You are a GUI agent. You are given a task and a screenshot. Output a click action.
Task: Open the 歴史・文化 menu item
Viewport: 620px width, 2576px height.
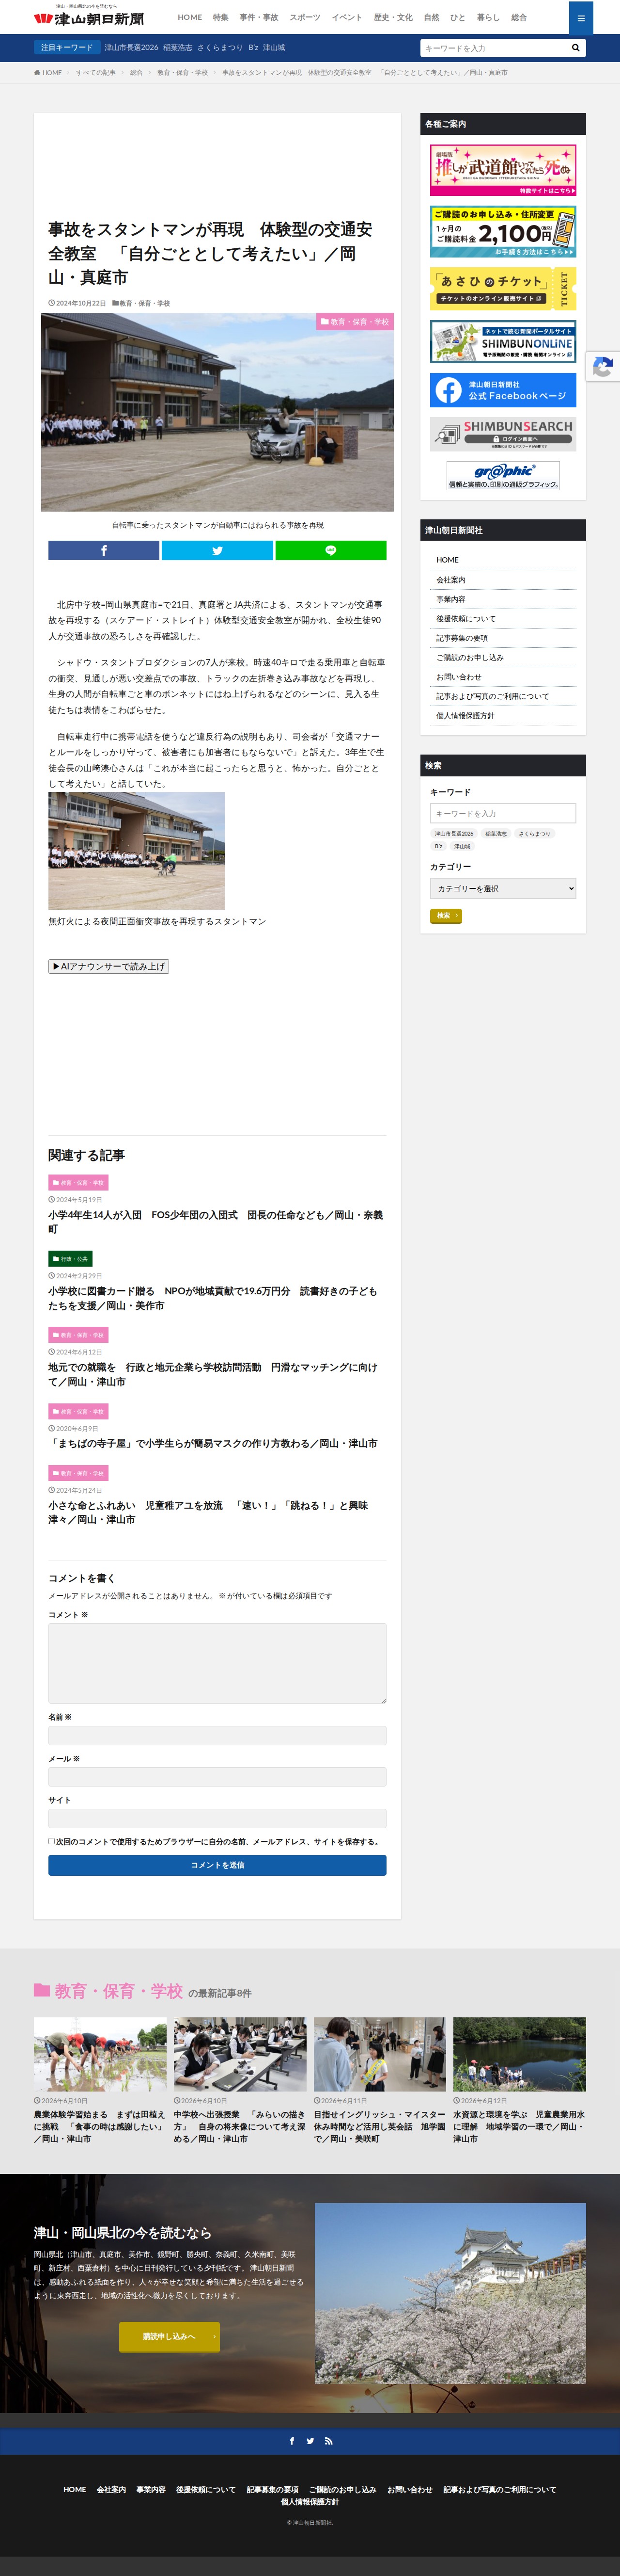point(392,17)
